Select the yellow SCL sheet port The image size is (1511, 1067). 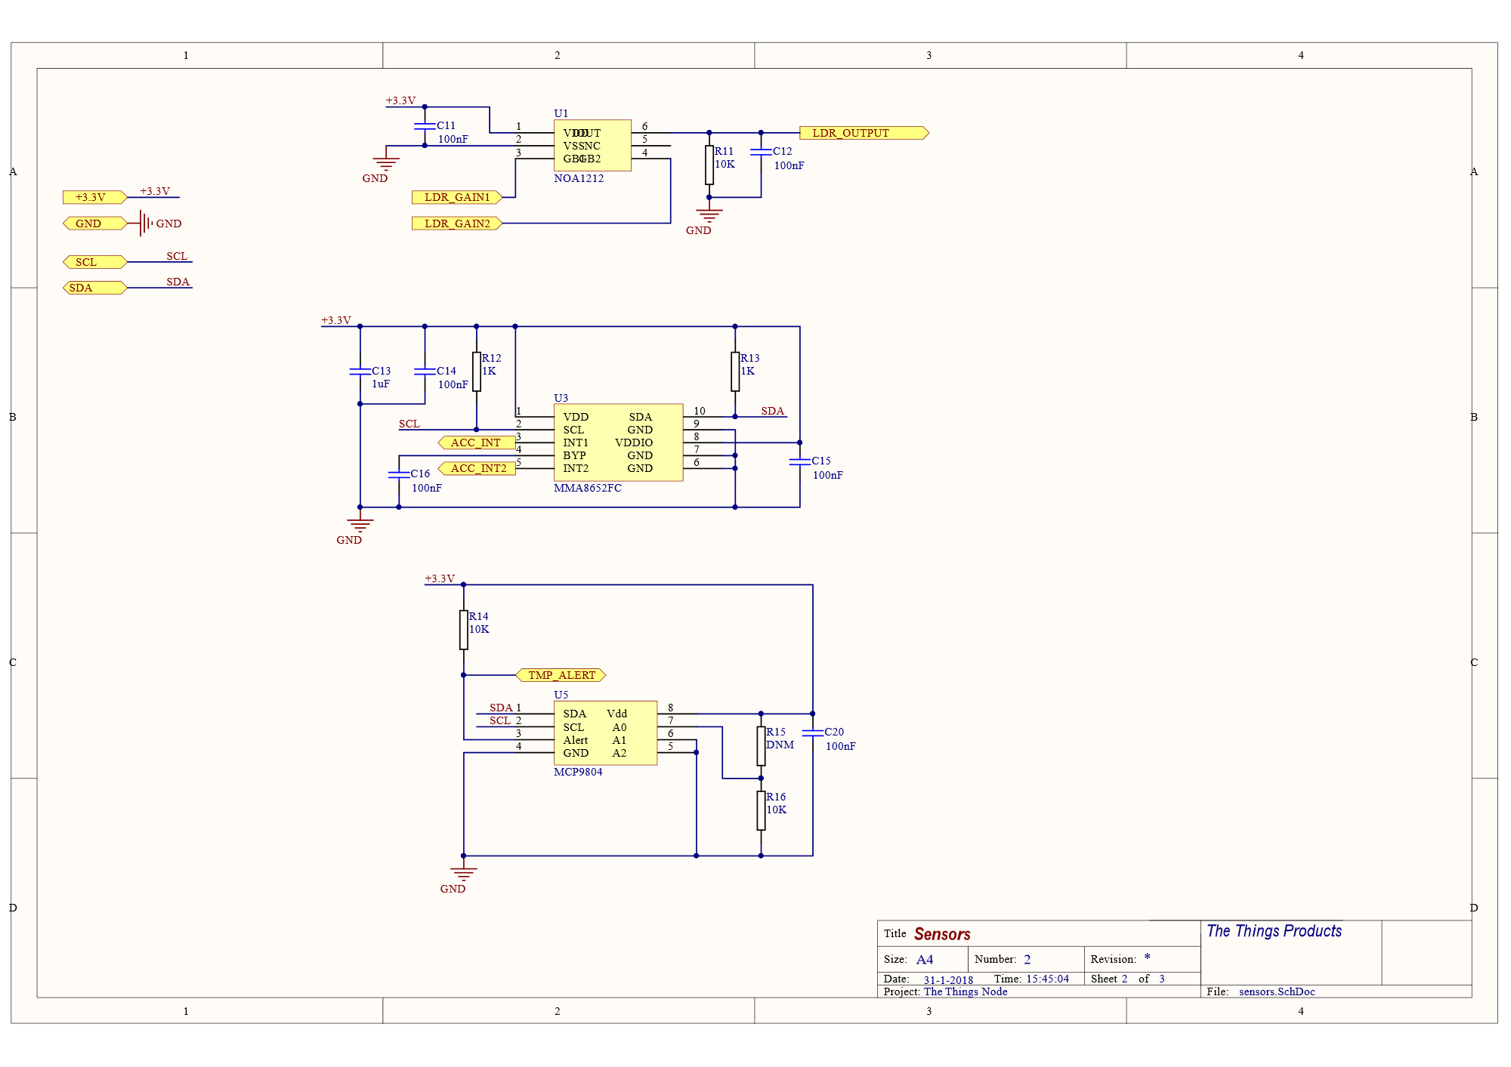click(x=95, y=262)
